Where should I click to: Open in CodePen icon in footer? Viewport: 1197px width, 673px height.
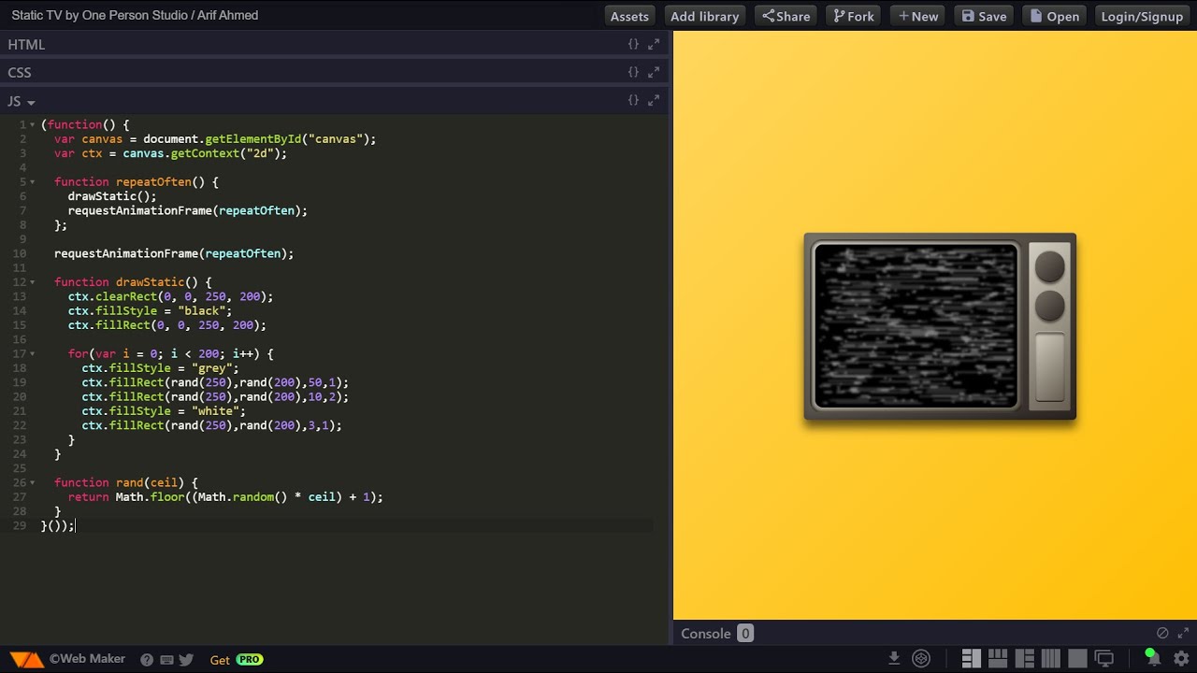coord(921,658)
